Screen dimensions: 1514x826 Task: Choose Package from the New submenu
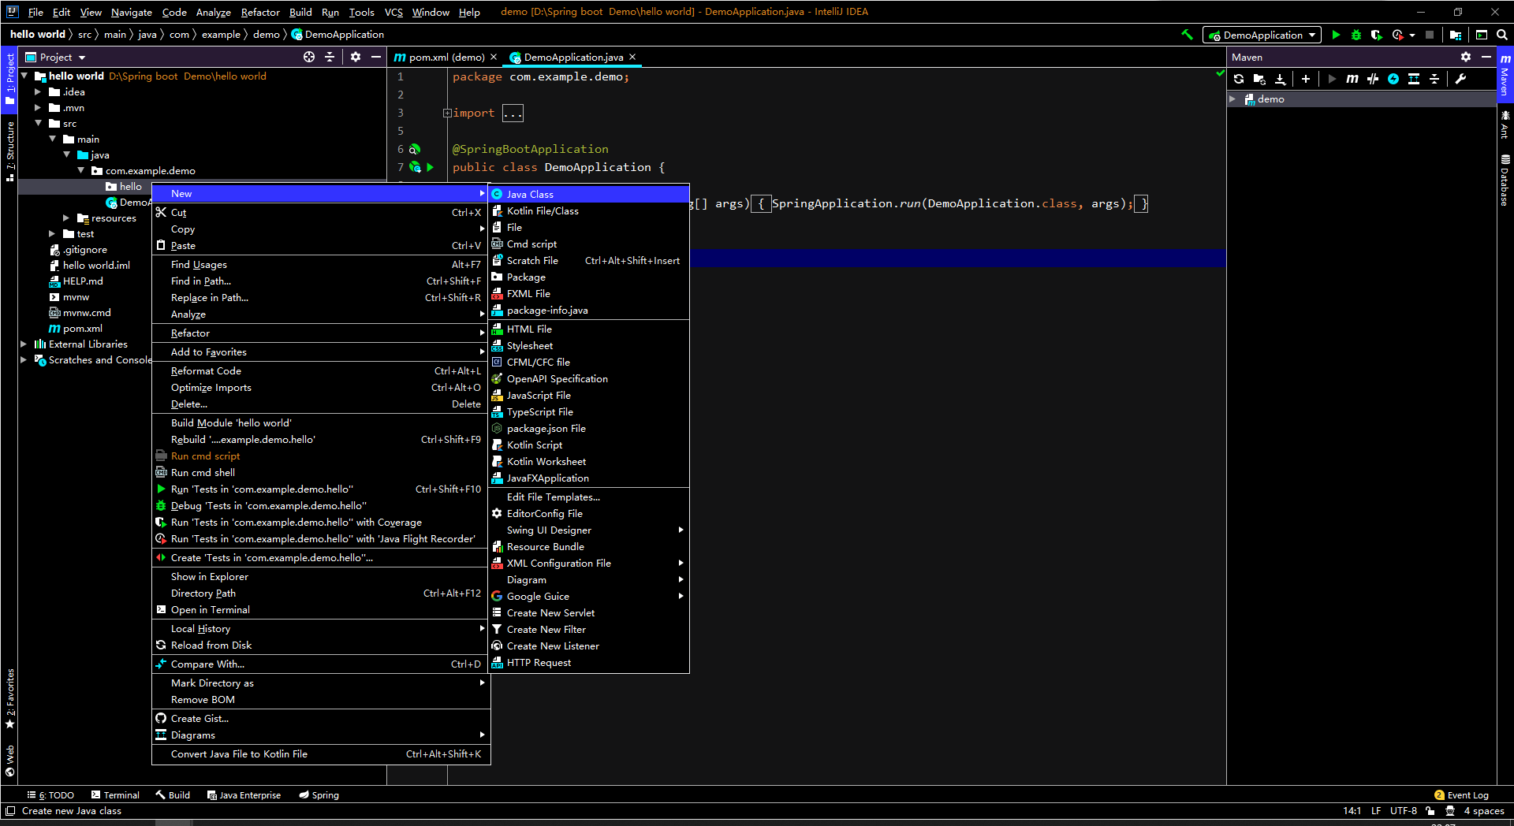[589, 277]
